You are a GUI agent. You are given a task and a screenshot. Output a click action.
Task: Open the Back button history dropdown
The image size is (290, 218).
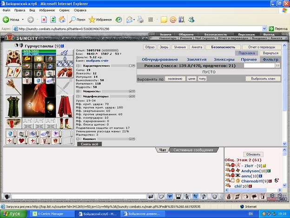(x=23, y=20)
